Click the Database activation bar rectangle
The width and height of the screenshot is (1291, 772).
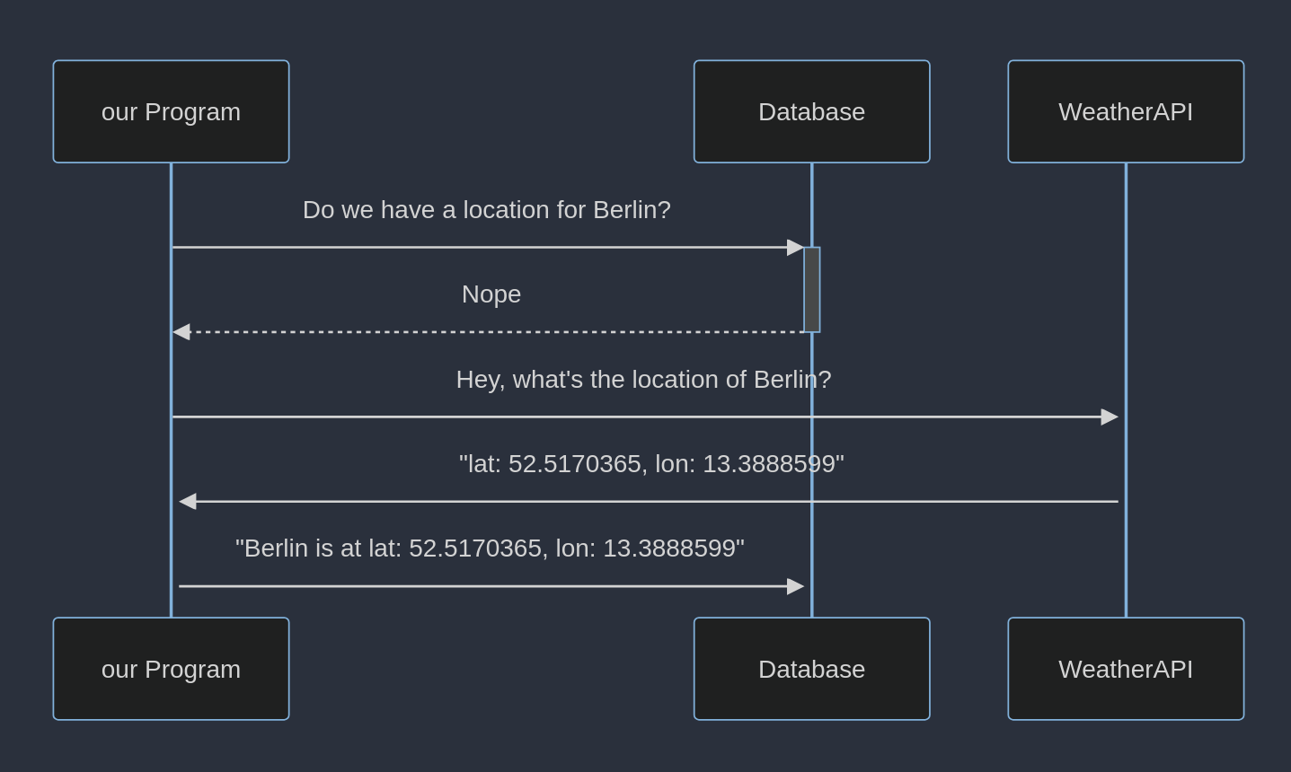(811, 289)
